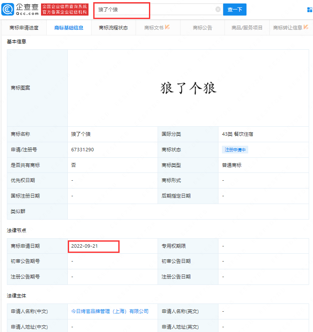This screenshot has width=313, height=332.
Task: Click the 43类 餐饮住宿 classification value
Action: point(237,134)
